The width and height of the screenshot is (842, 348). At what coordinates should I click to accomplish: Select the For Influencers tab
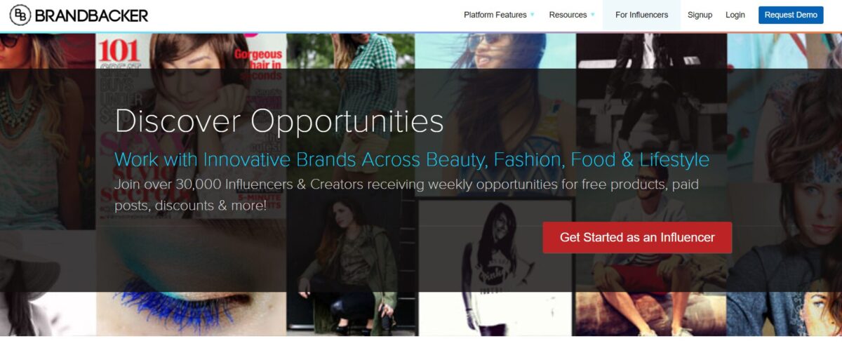[x=642, y=15]
